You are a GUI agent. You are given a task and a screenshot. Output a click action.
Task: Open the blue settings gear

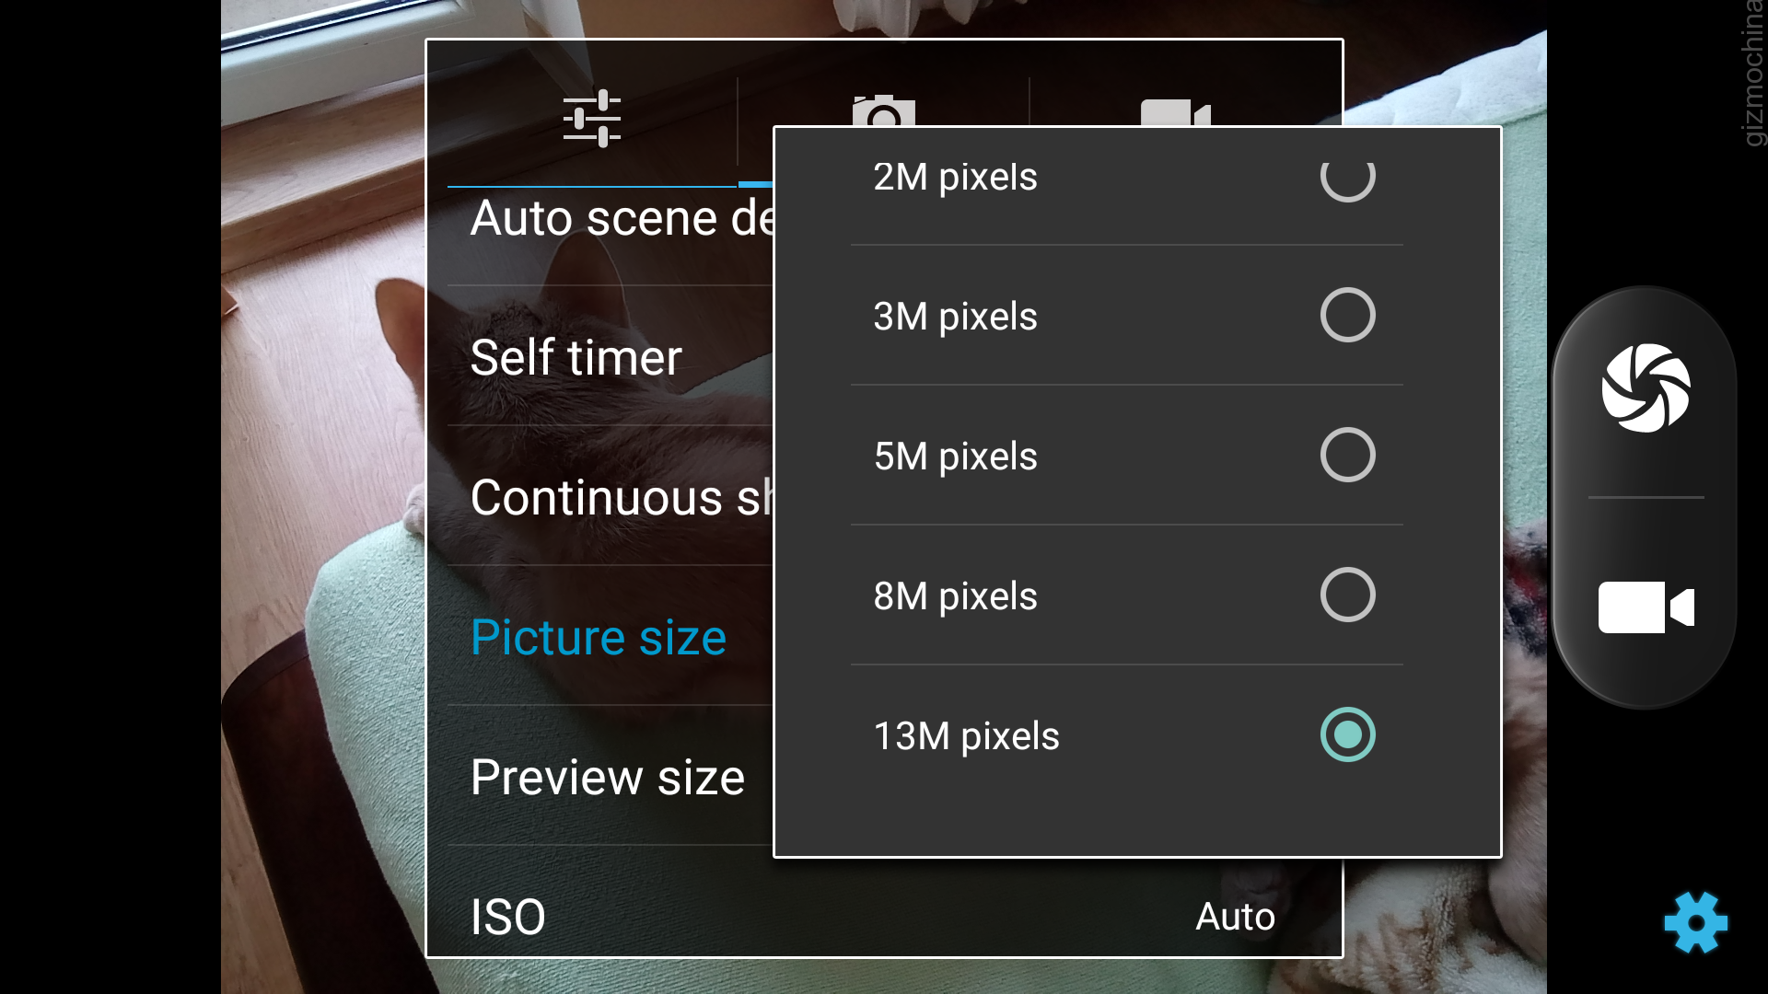coord(1695,922)
